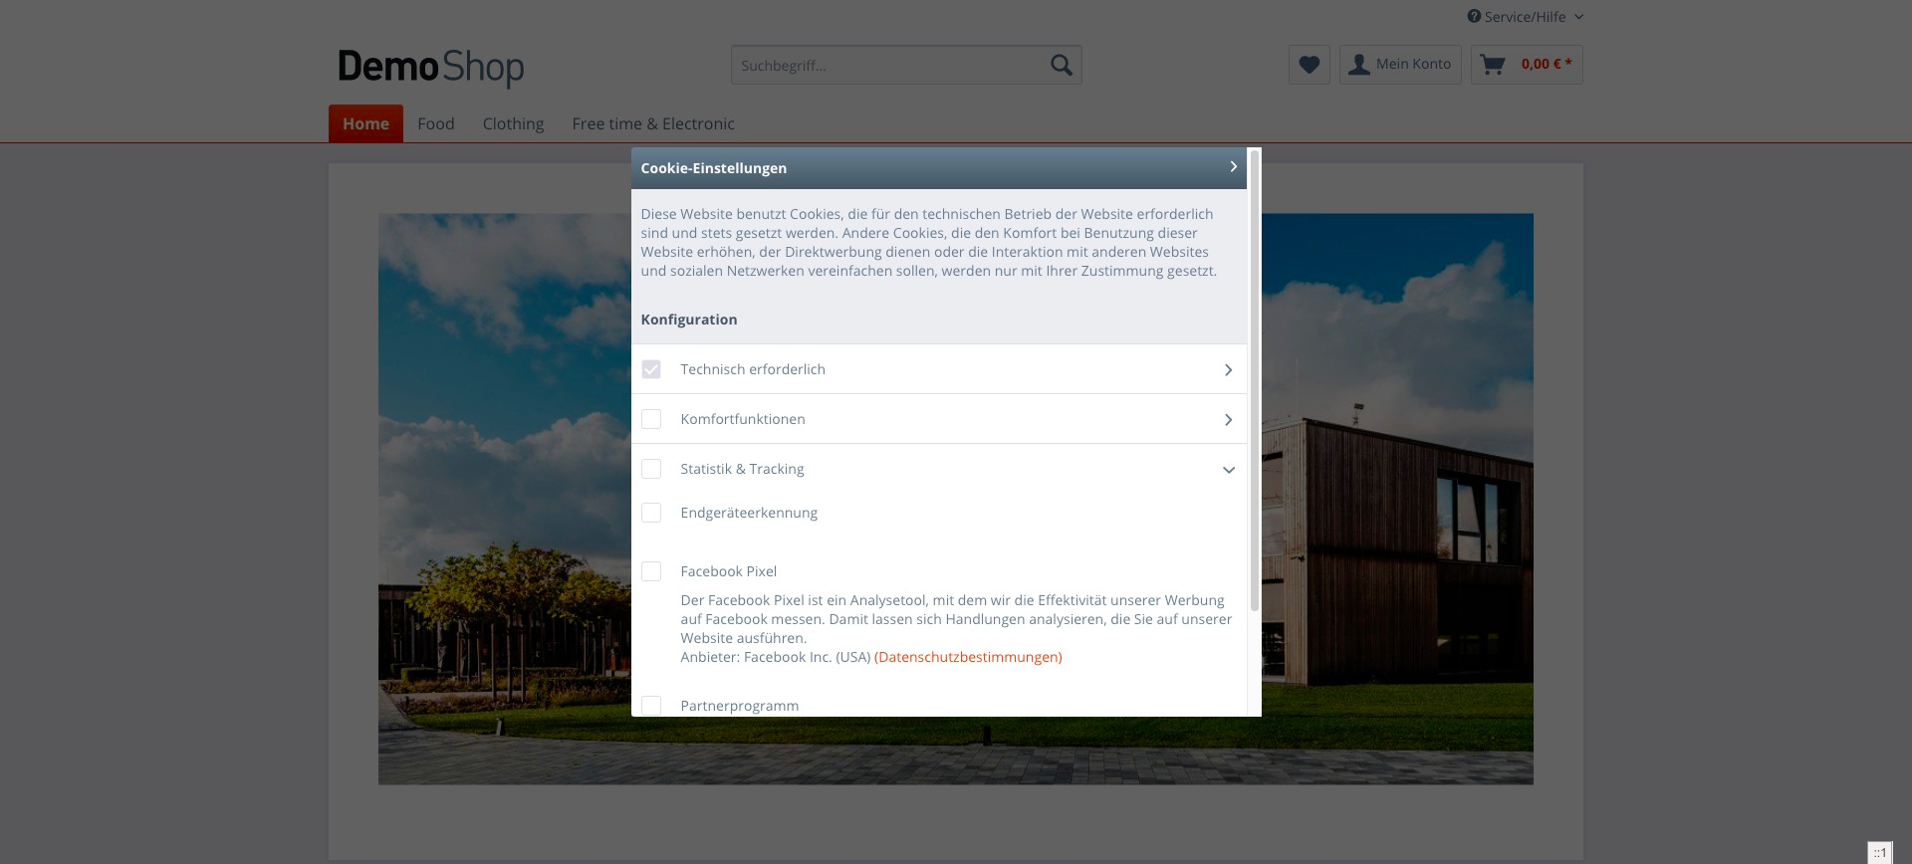Click the DemoShop logo
This screenshot has height=864, width=1912.
tap(431, 67)
